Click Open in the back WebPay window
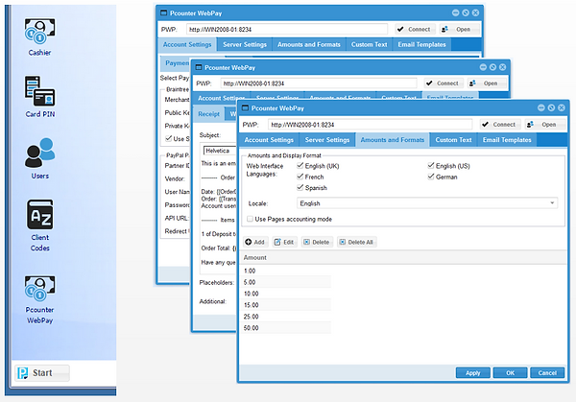 458,30
